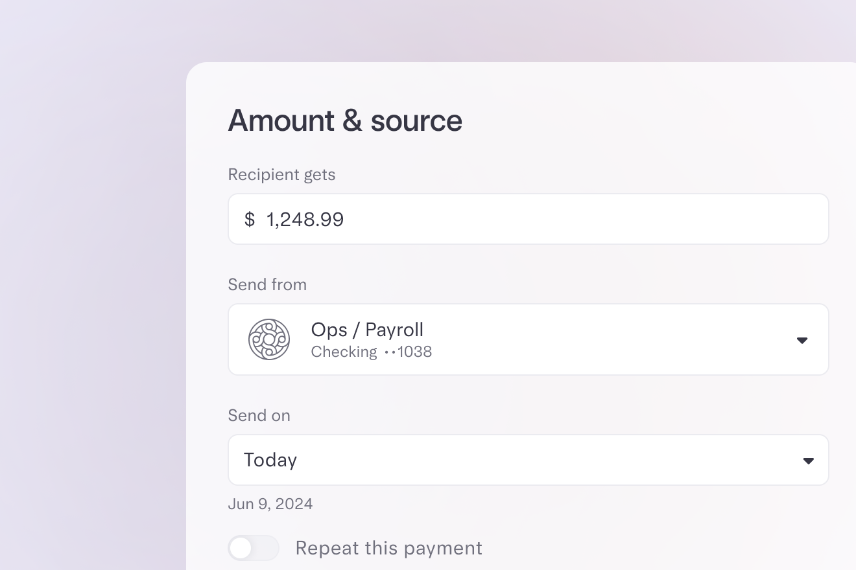
Task: Select the Ops / Payroll account name
Action: (x=367, y=330)
